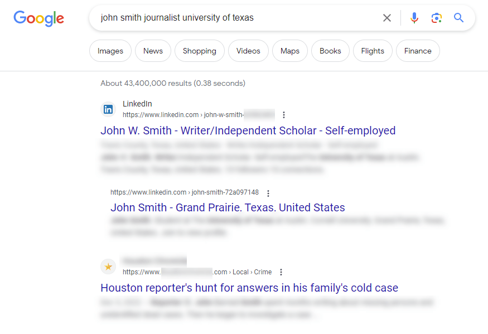Go to the Google logo home
Image resolution: width=488 pixels, height=334 pixels.
tap(39, 18)
